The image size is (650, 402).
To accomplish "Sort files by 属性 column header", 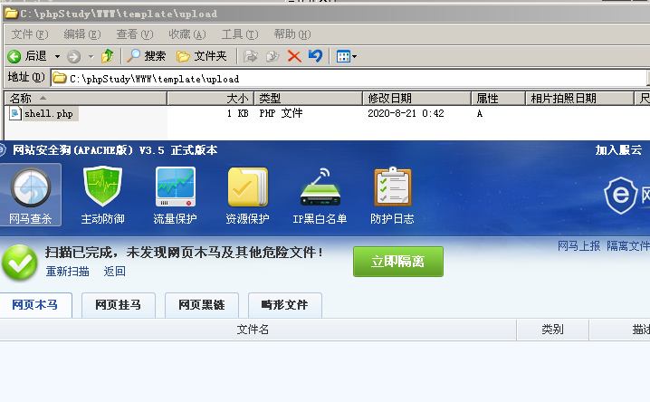I will [x=498, y=98].
